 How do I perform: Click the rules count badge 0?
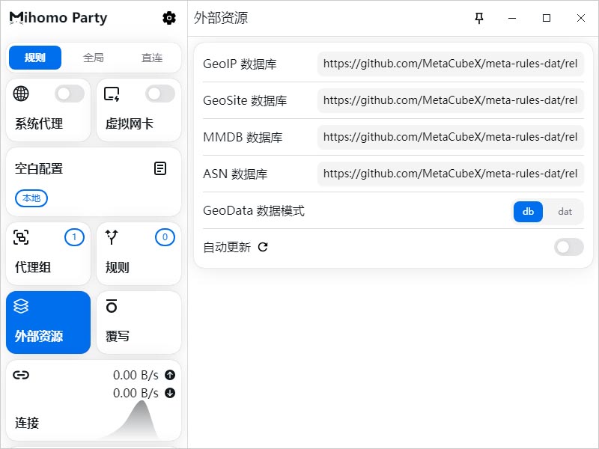point(165,237)
